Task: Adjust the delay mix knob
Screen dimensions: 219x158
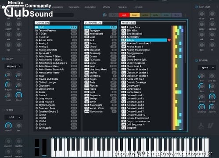Action: 8,74
